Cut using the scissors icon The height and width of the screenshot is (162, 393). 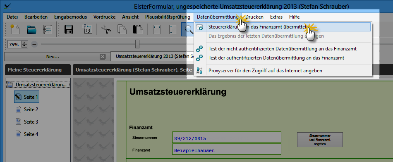point(106,29)
